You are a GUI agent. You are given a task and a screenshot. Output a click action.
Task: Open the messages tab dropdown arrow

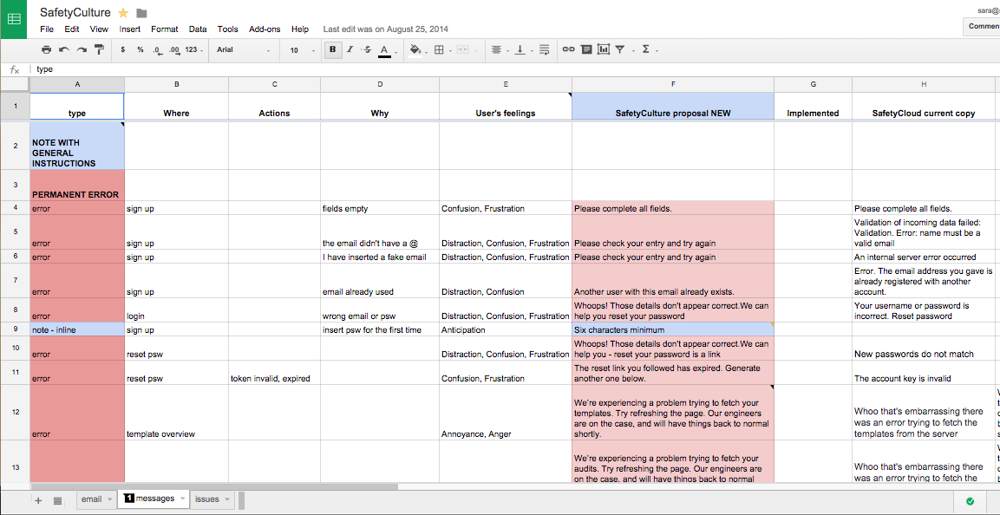(x=182, y=499)
